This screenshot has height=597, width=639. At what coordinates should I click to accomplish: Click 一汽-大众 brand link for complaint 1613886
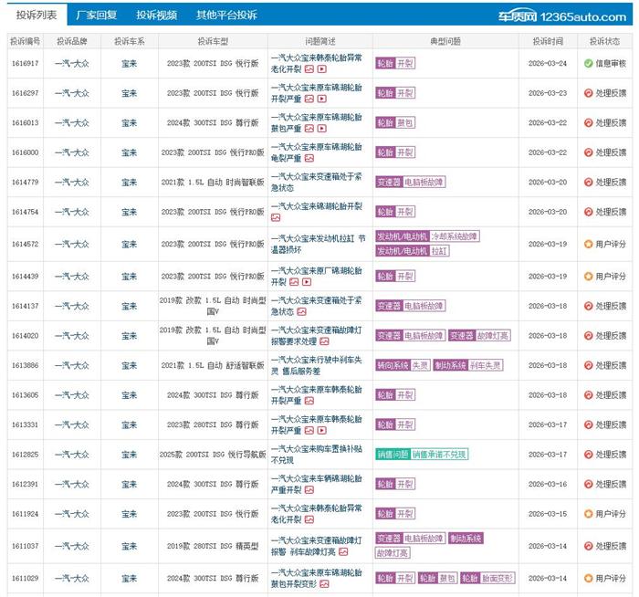point(71,365)
